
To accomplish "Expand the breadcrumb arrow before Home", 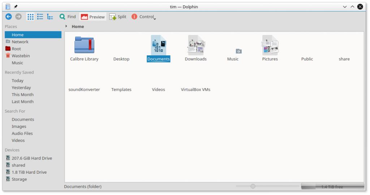I will pos(66,26).
